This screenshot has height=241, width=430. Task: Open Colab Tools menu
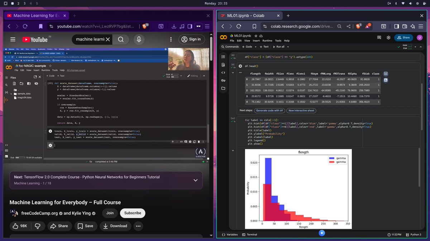pos(278,41)
